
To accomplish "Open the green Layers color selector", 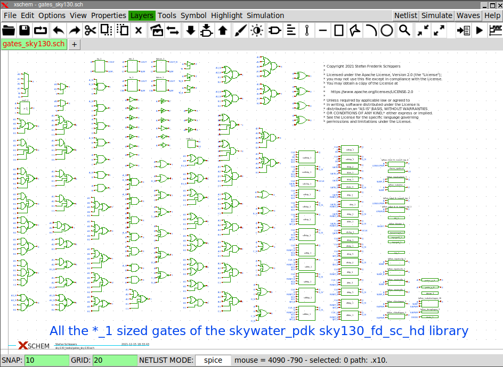I will [x=141, y=15].
